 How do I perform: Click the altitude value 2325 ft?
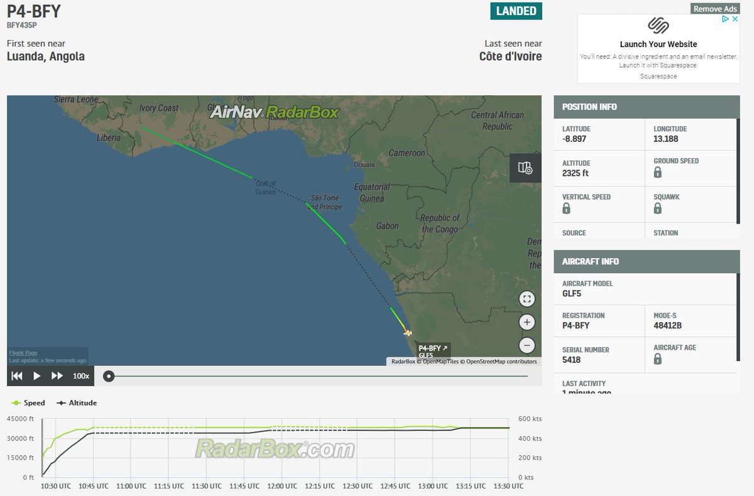[x=576, y=173]
